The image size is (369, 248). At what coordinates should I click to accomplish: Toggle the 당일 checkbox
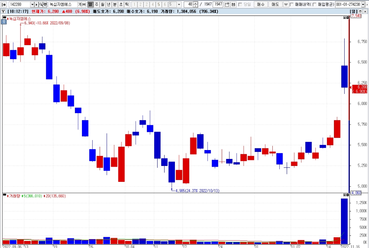[x=240, y=4]
